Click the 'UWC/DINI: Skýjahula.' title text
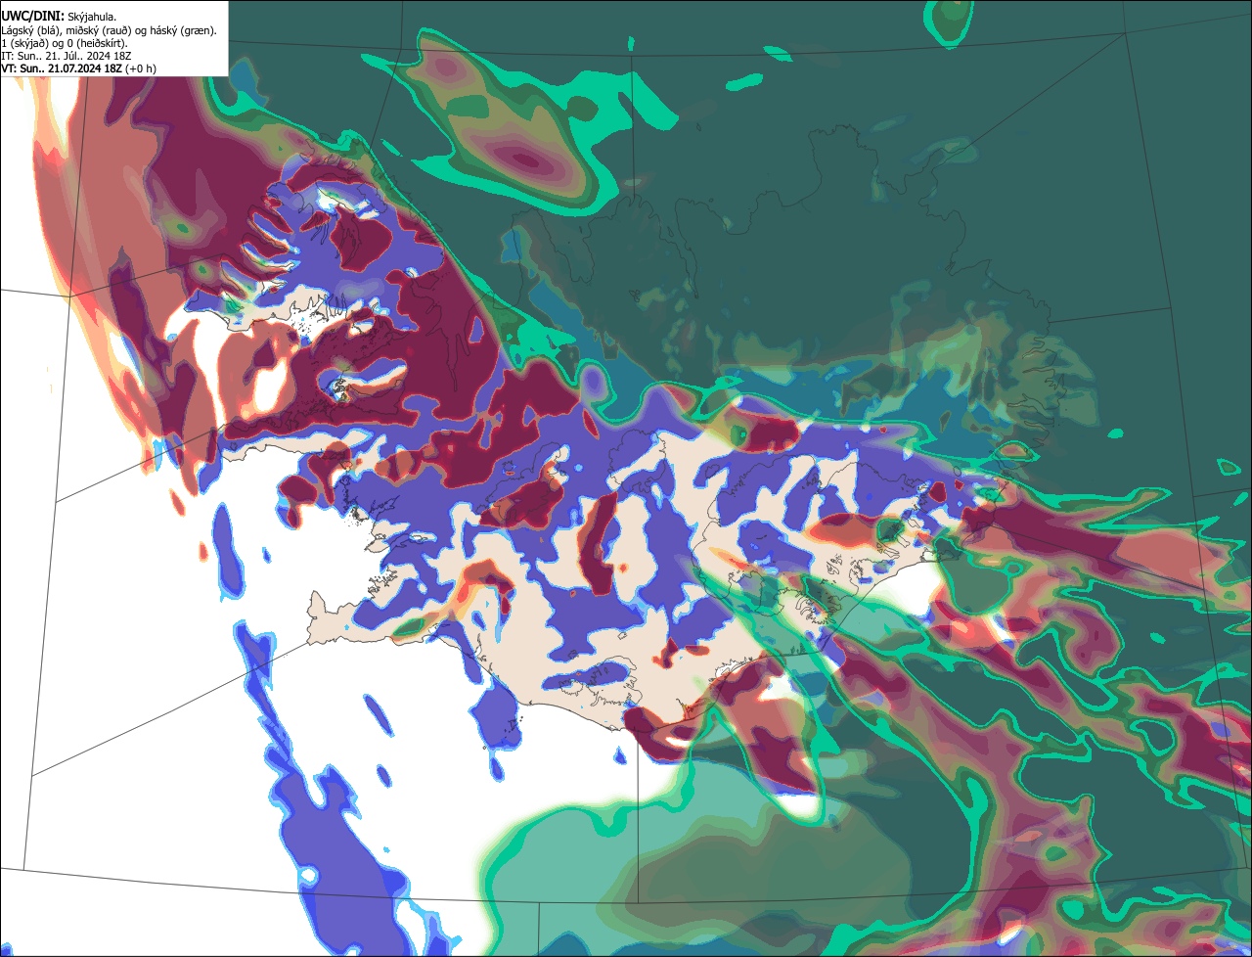The height and width of the screenshot is (957, 1252). click(x=59, y=17)
